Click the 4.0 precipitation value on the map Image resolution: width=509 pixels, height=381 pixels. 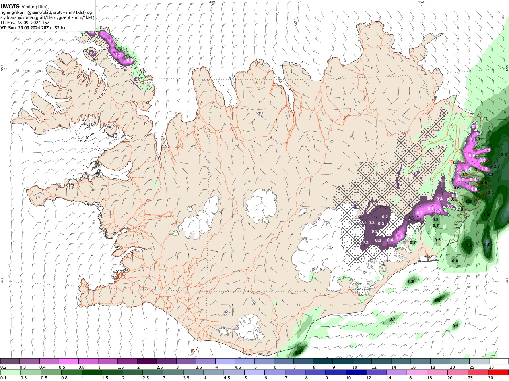click(x=487, y=244)
